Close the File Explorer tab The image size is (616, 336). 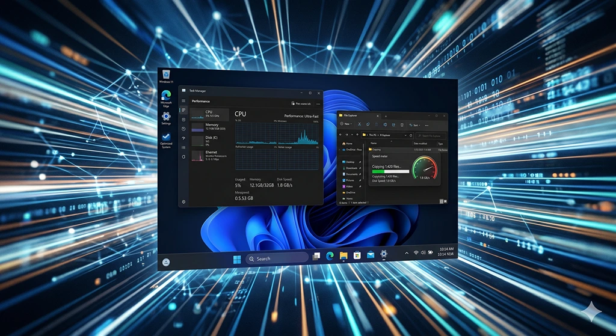point(378,116)
